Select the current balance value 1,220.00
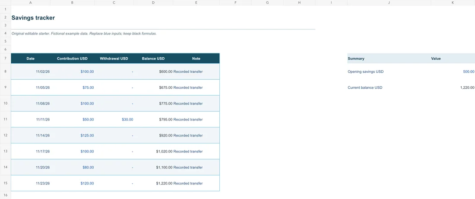Screen dimensions: 475x199 click(453, 87)
